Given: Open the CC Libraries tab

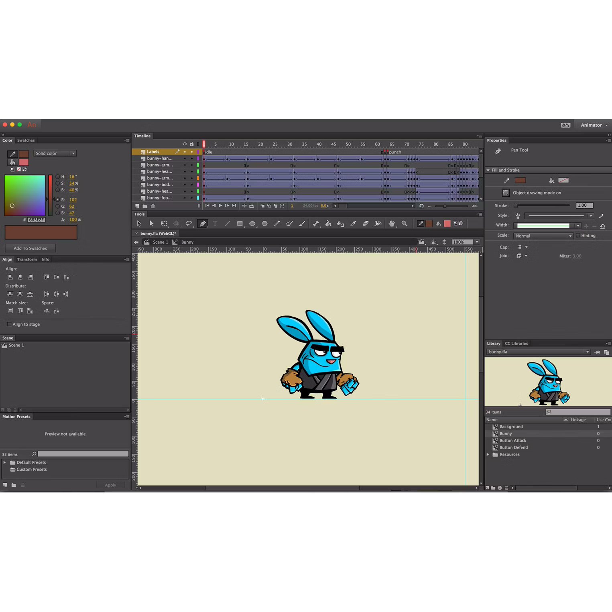Looking at the screenshot, I should point(516,344).
